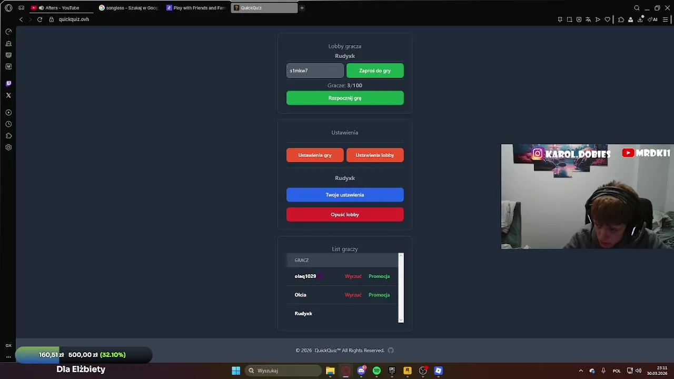674x379 pixels.
Task: Click the Rozpocznij grę button
Action: click(345, 98)
